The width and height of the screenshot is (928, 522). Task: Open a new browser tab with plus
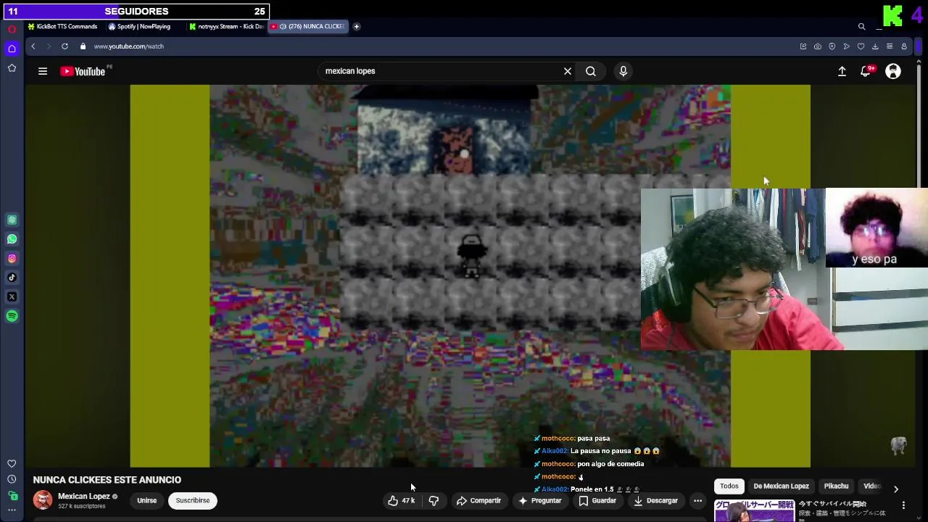coord(356,27)
